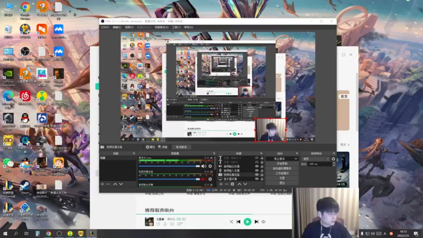Click the album cover thumbnail in the music player
423x238 pixels.
click(149, 222)
